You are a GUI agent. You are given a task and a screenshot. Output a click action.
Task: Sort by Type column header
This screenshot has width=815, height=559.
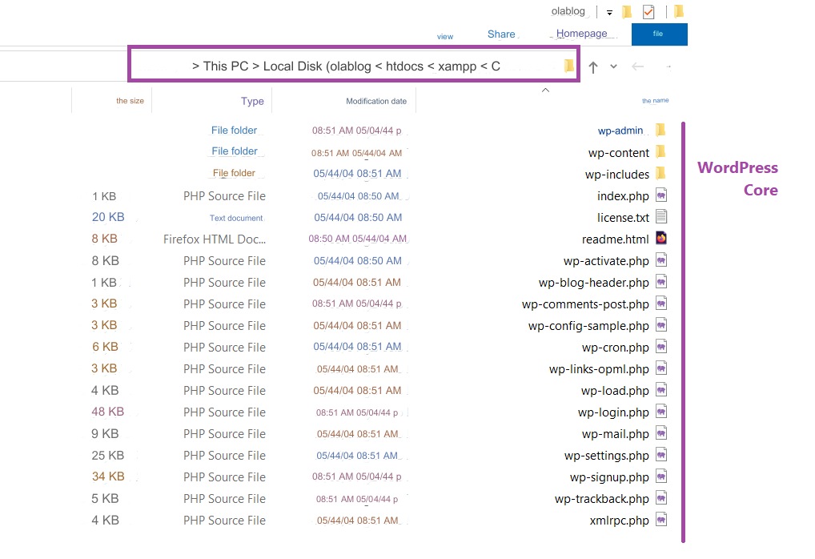coord(252,101)
